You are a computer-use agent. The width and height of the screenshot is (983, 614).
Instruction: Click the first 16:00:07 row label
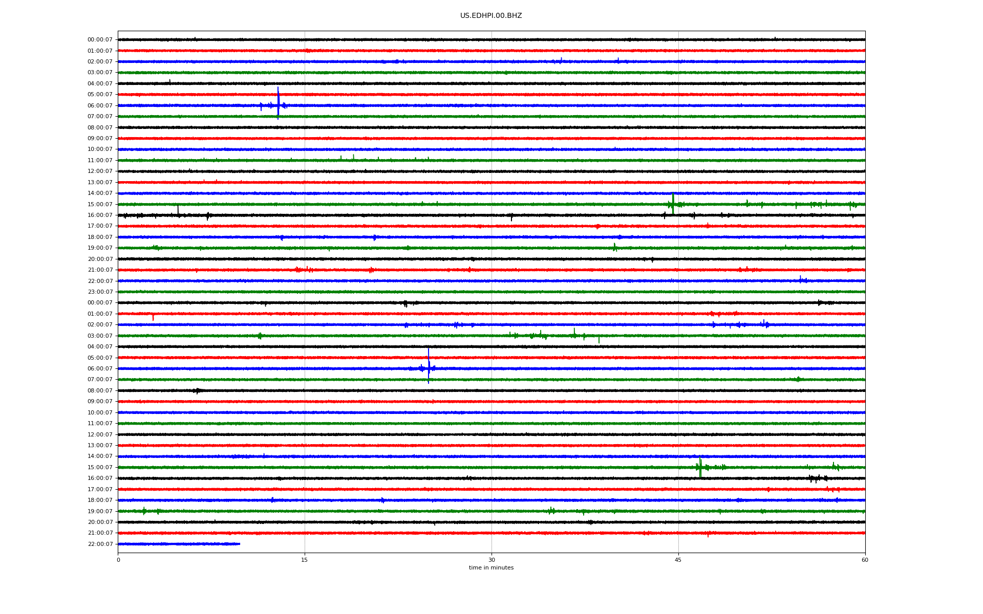click(100, 215)
